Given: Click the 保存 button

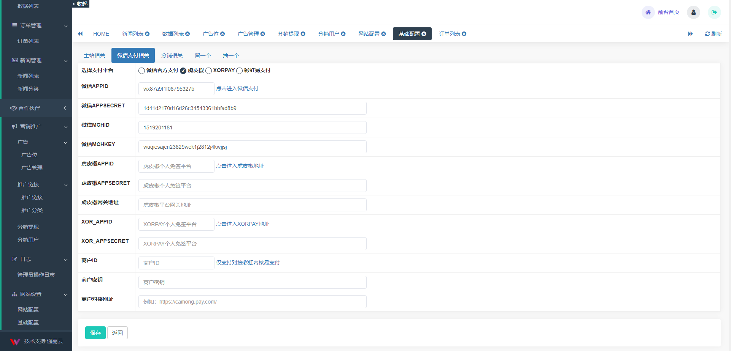Looking at the screenshot, I should 95,333.
